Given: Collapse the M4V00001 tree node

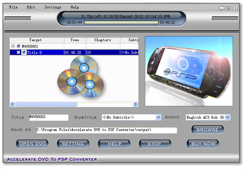Looking at the screenshot, I should point(13,46).
